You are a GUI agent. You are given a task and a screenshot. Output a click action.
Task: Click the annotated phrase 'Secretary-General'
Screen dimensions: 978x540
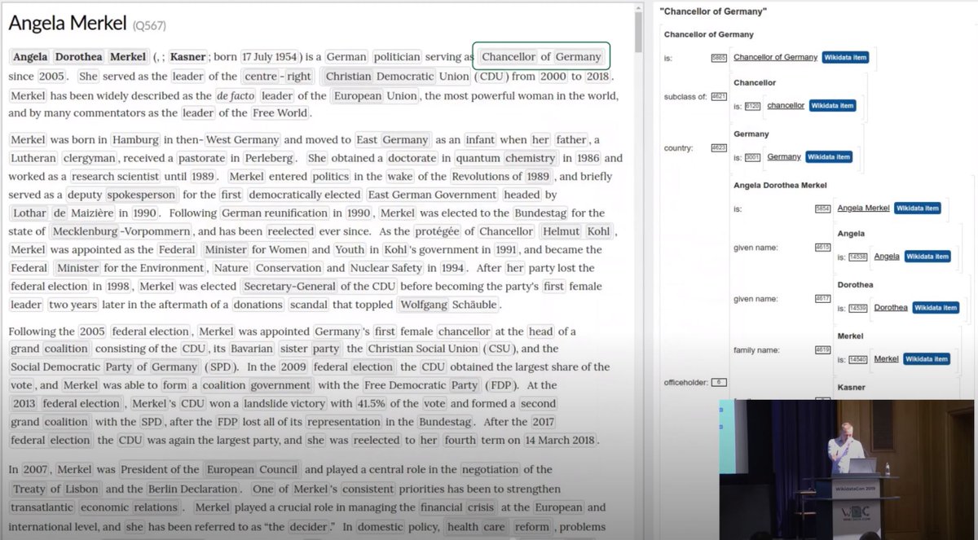click(289, 286)
